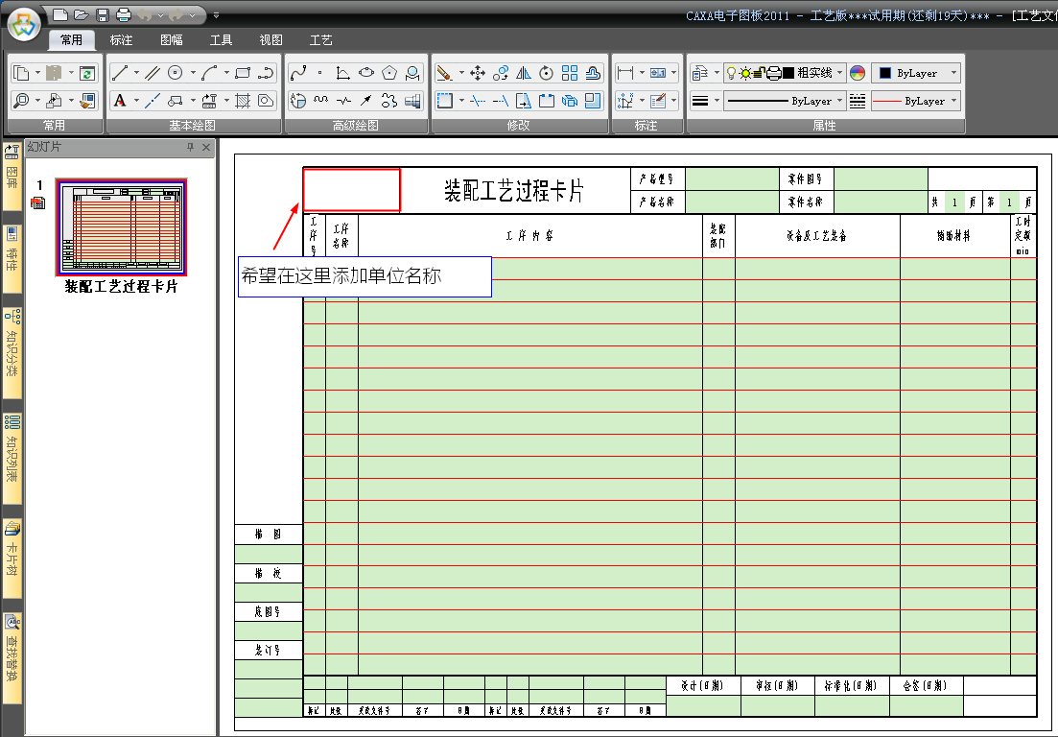The width and height of the screenshot is (1058, 737).
Task: Expand the ByLayer color dropdown
Action: (953, 73)
